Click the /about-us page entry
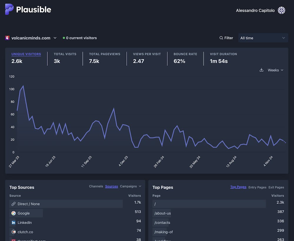 pos(162,213)
